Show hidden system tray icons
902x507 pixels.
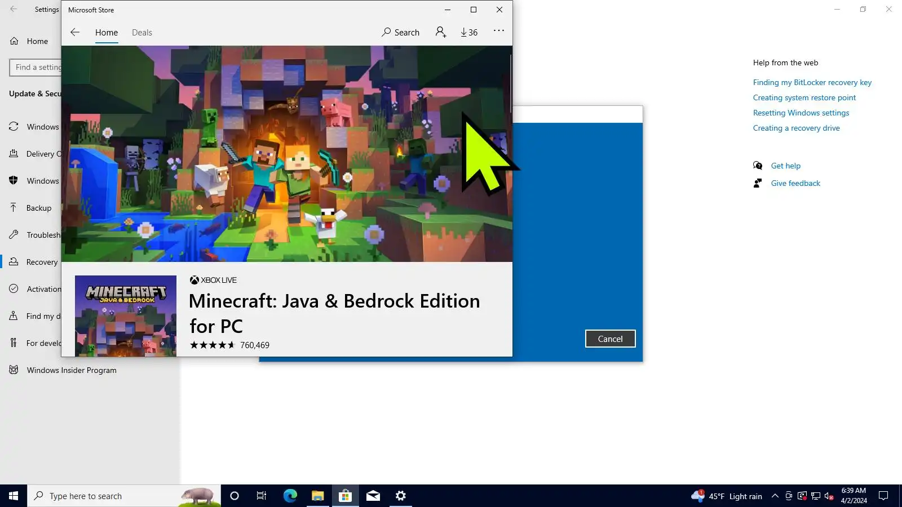775,496
